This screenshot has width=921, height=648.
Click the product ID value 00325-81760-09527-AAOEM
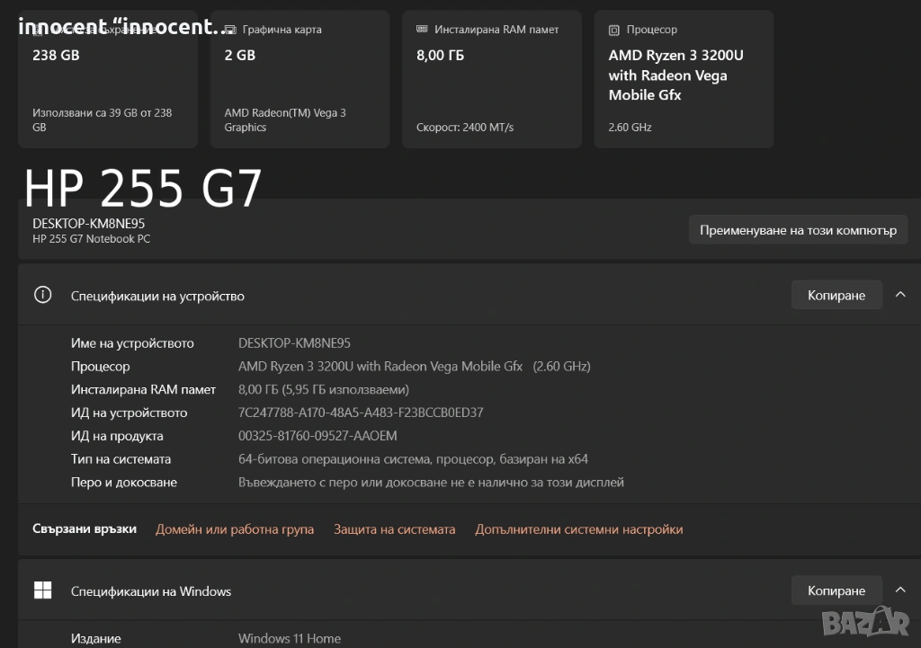pos(317,436)
